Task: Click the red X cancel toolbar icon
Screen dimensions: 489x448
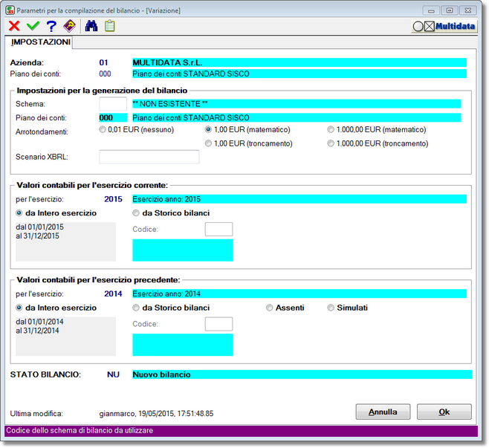Action: point(14,26)
